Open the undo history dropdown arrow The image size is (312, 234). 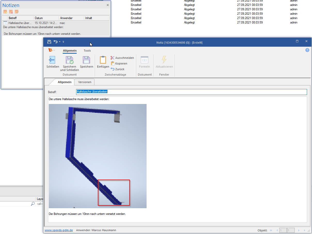[60, 42]
